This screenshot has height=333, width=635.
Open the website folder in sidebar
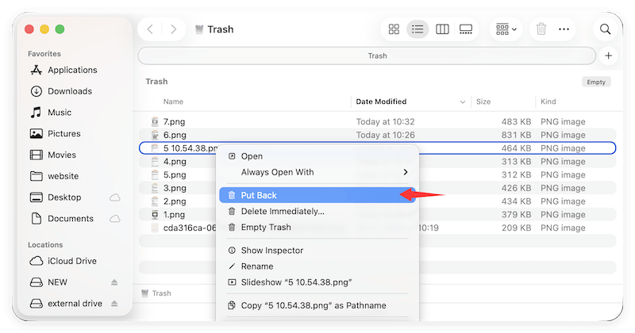click(54, 176)
